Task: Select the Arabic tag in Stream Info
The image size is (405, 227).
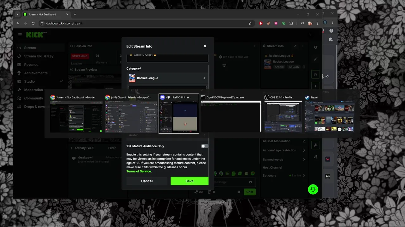Action: tap(279, 67)
